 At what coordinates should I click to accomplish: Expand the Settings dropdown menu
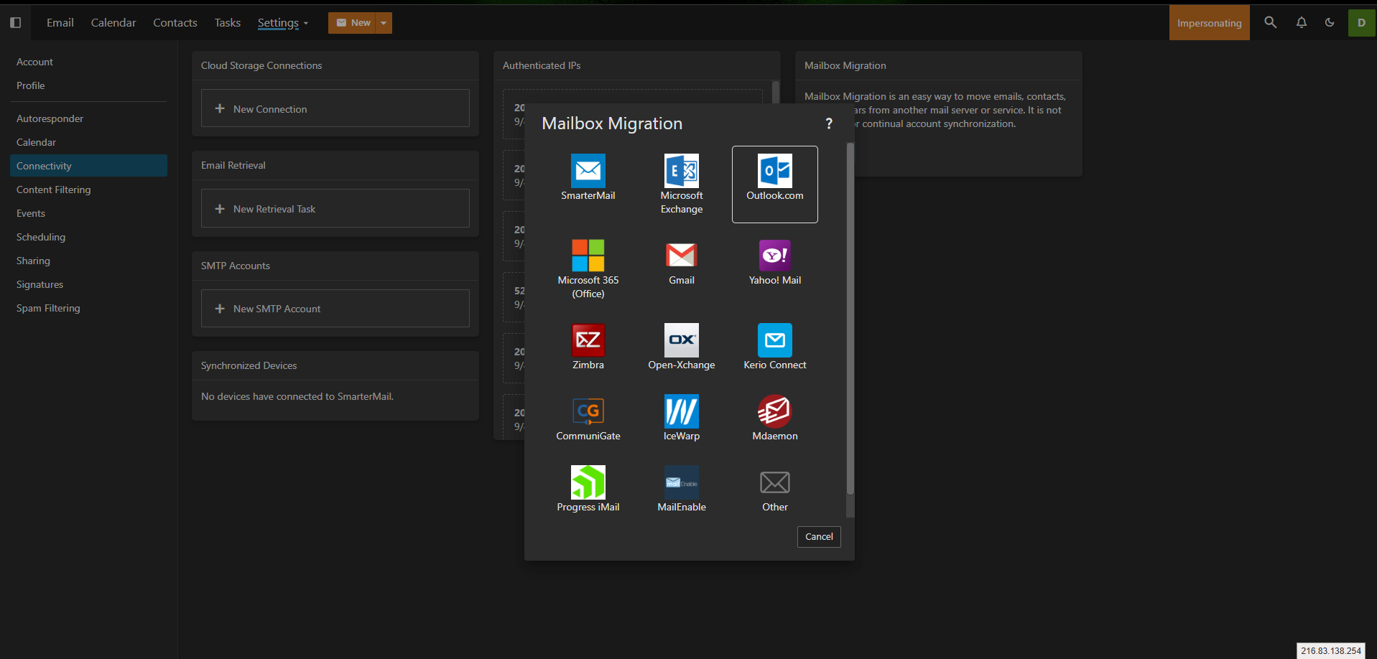[x=282, y=23]
